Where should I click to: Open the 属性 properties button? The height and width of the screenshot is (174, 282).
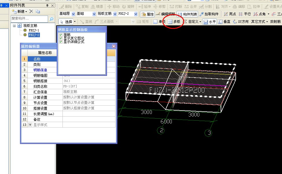(x=148, y=14)
